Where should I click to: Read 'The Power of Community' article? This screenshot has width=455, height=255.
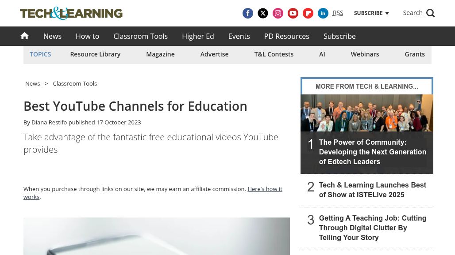click(x=373, y=152)
